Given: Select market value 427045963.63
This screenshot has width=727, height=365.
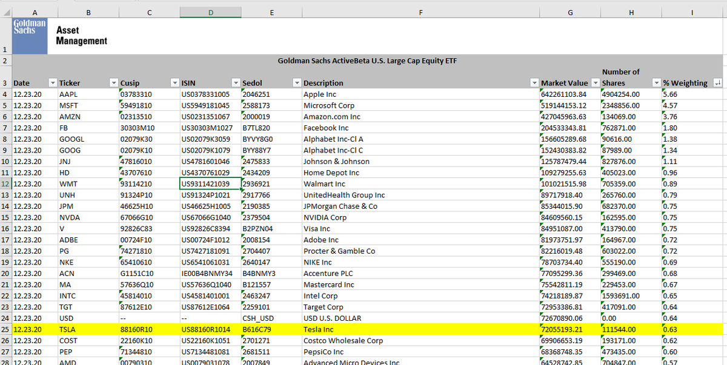Looking at the screenshot, I should click(x=570, y=117).
